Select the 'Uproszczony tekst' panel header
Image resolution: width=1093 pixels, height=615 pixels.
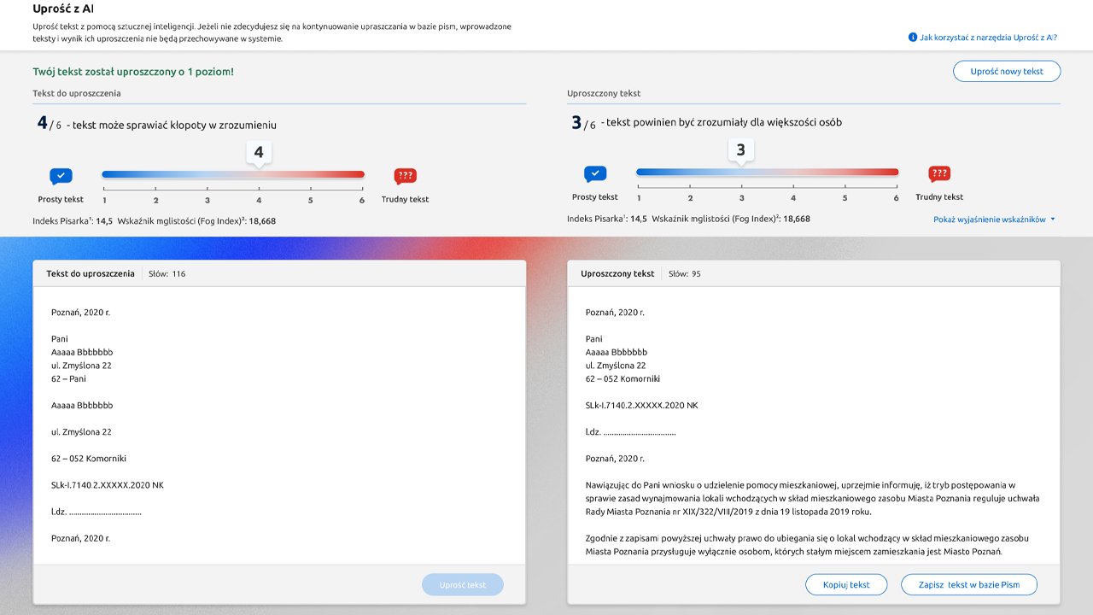[x=617, y=274]
